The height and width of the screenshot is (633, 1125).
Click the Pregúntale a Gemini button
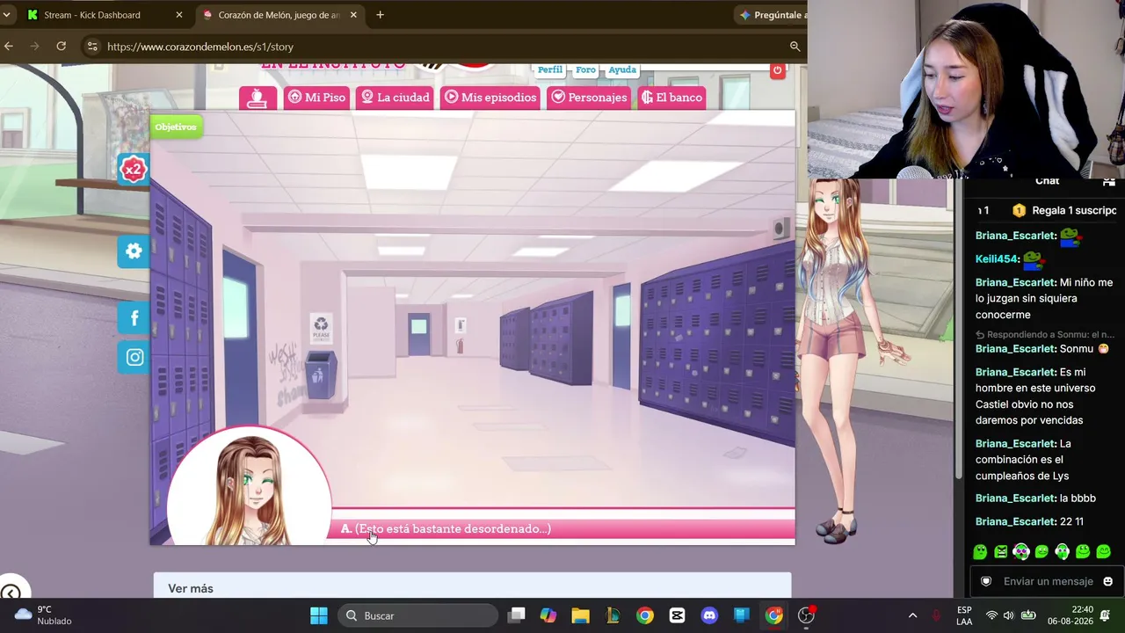(771, 15)
